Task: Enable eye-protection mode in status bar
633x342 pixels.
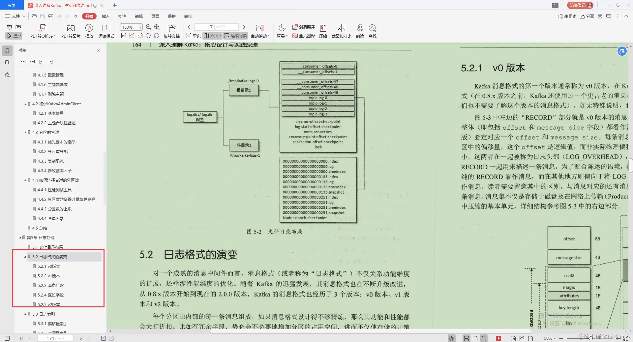Action: pos(451,338)
